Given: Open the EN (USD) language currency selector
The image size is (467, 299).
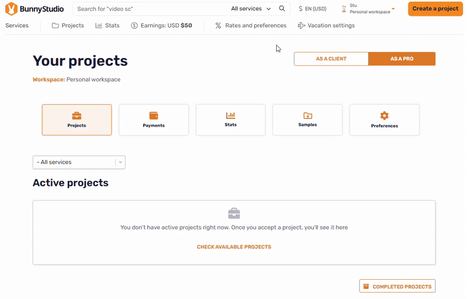Looking at the screenshot, I should point(312,9).
